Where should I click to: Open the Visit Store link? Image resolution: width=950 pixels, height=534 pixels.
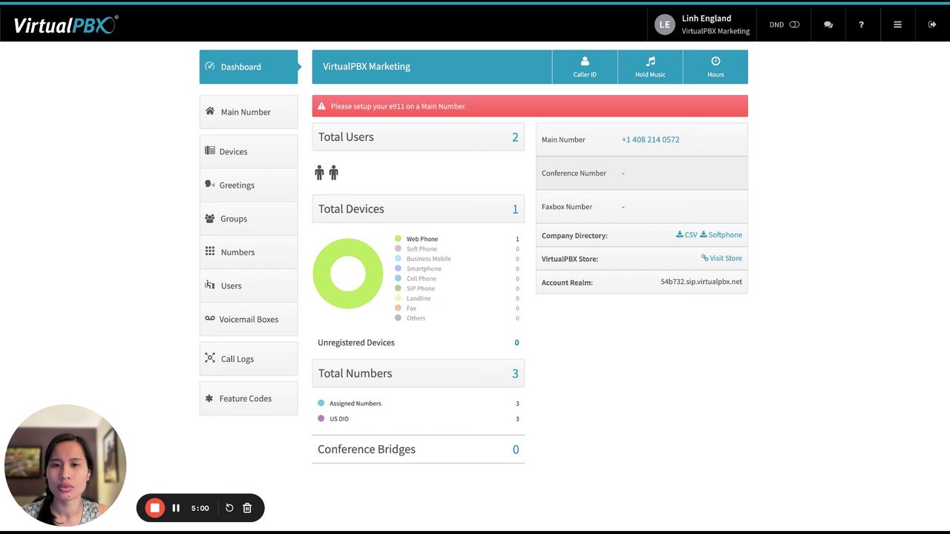(721, 258)
